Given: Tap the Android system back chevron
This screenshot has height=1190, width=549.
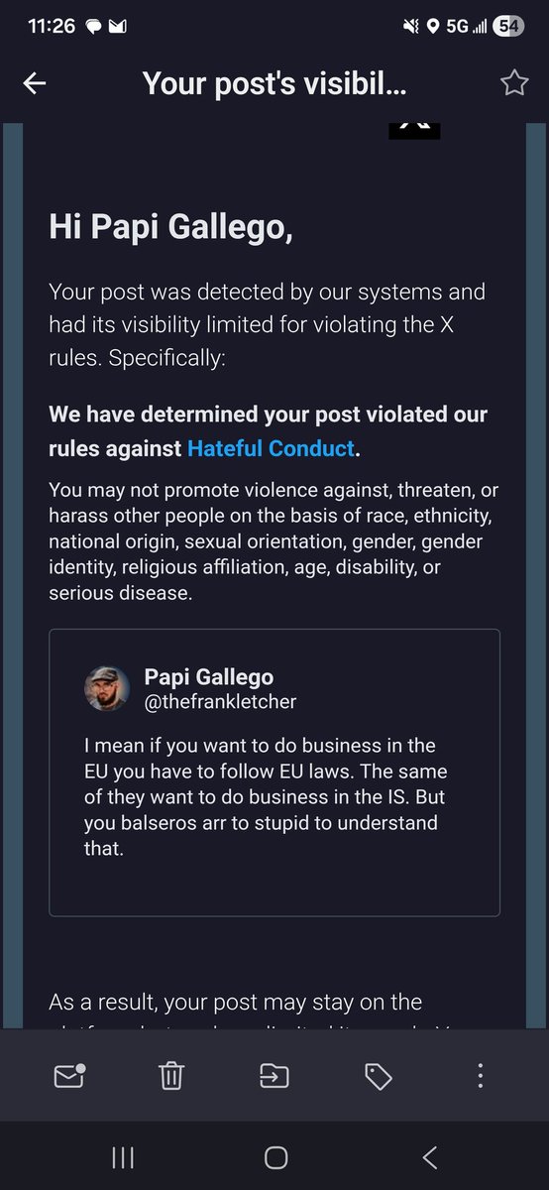Looking at the screenshot, I should coord(429,1157).
